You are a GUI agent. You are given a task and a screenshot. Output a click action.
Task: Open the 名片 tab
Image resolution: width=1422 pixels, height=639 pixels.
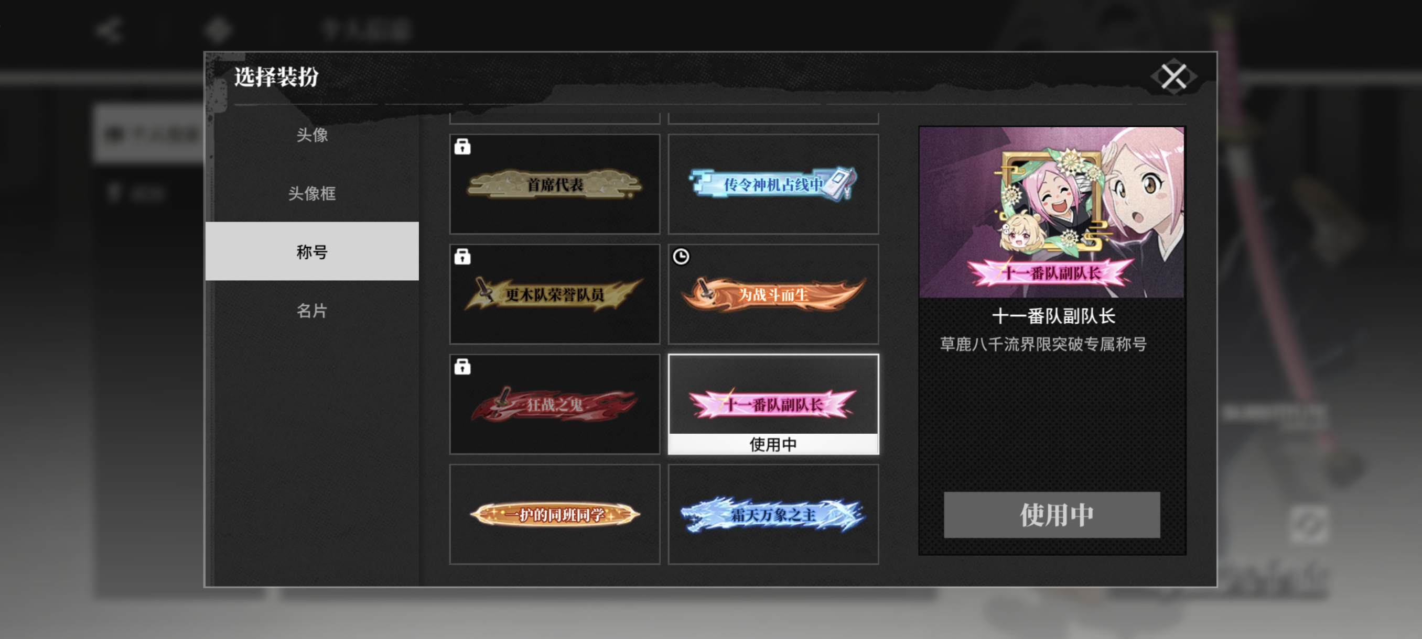[x=312, y=311]
